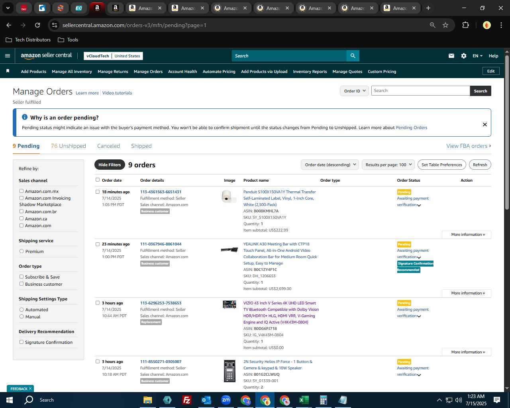Expand payment verification status on Panduit order
Viewport: 510px width, 408px height.
pyautogui.click(x=419, y=205)
